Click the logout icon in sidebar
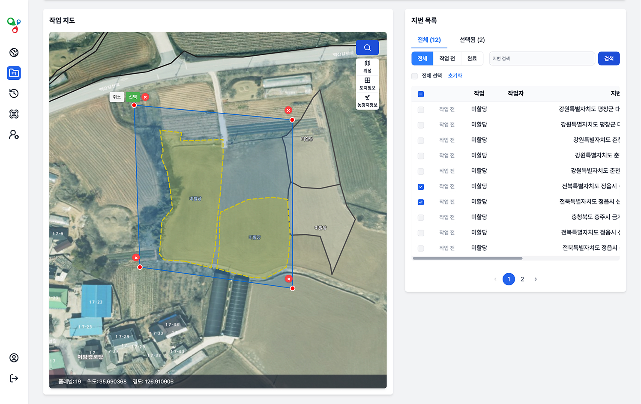The width and height of the screenshot is (641, 404). [x=14, y=378]
